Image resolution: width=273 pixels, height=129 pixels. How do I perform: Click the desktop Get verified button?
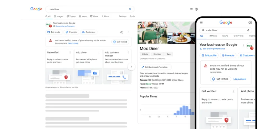click(120, 42)
